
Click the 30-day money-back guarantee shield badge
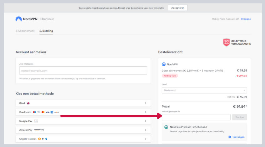point(227,42)
